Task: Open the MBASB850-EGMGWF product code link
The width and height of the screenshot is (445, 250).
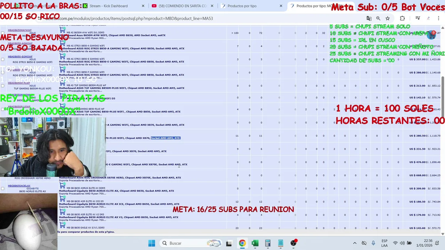Action: click(x=20, y=57)
